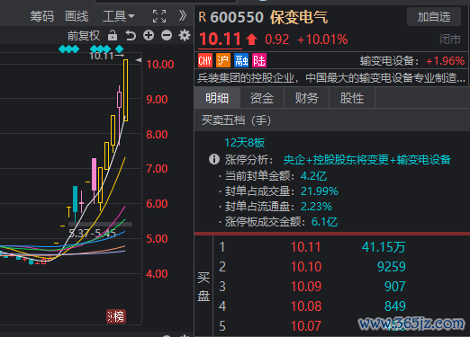Click company description 兵装集团的控股企业 text

pos(331,78)
